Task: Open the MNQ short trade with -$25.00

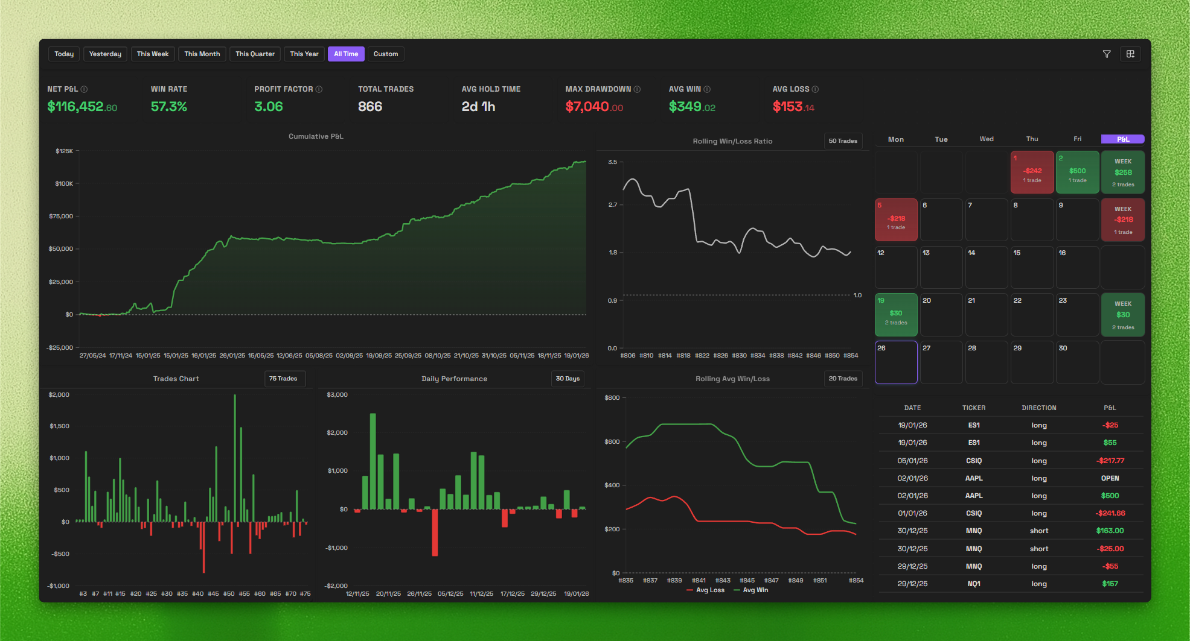Action: tap(1011, 549)
